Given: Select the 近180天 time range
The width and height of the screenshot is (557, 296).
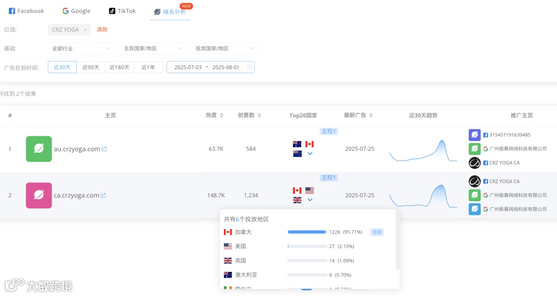Looking at the screenshot, I should click(x=119, y=67).
